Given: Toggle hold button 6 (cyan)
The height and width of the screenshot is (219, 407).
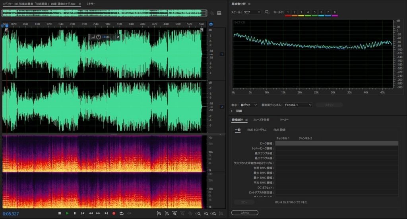Looking at the screenshot, I should point(321,12).
